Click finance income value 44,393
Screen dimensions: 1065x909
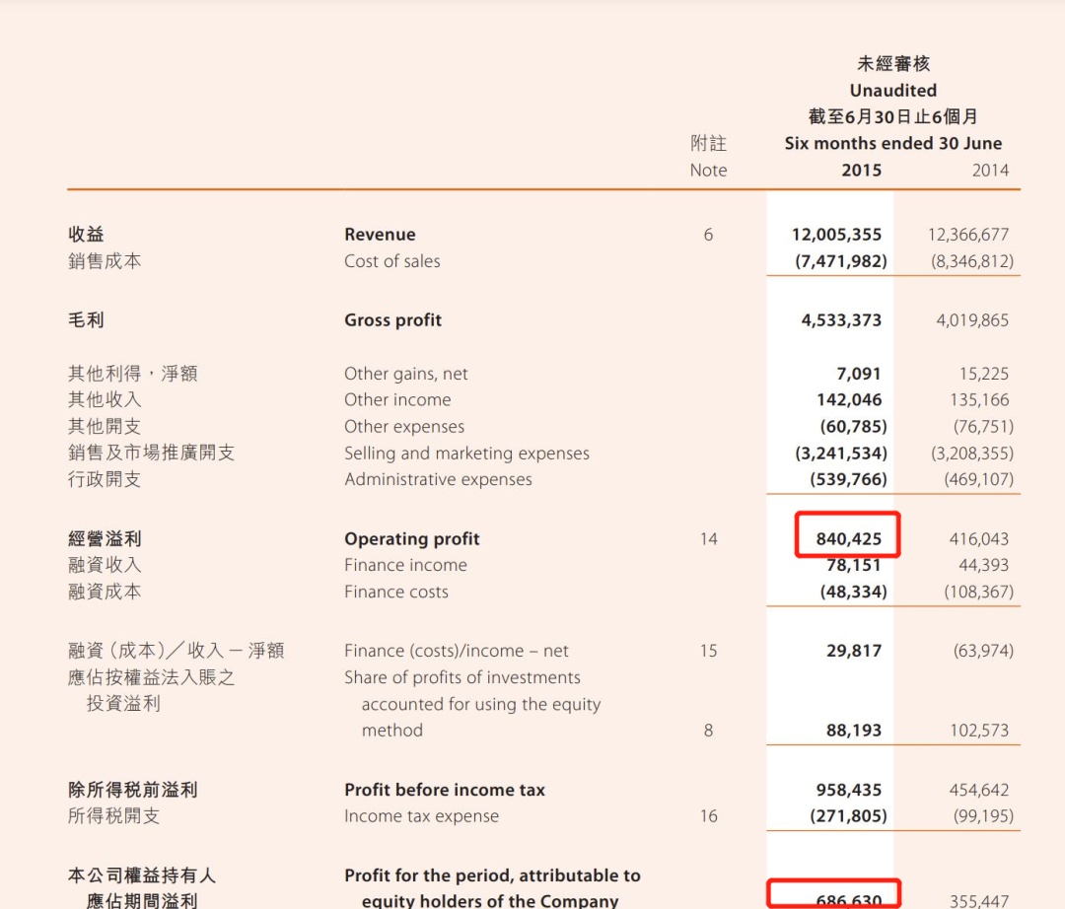coord(983,565)
